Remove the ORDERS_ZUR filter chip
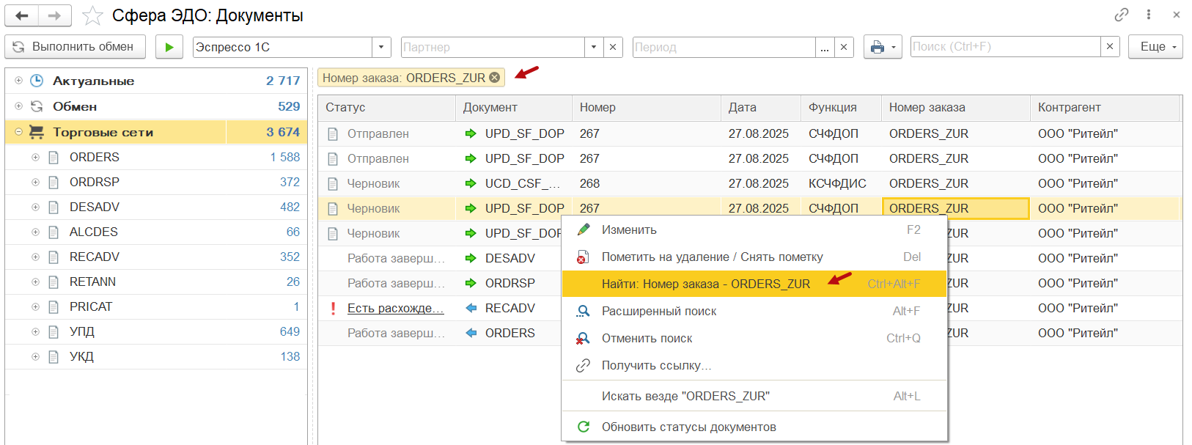Viewport: 1192px width, 445px height. 495,78
